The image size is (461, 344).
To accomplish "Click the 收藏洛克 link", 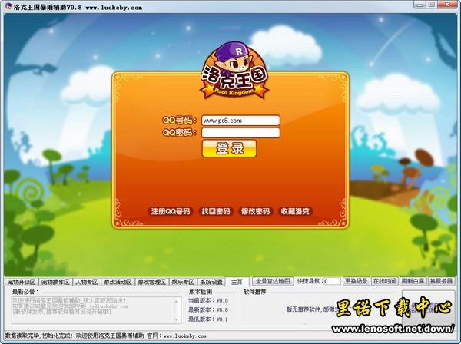I will pos(295,211).
